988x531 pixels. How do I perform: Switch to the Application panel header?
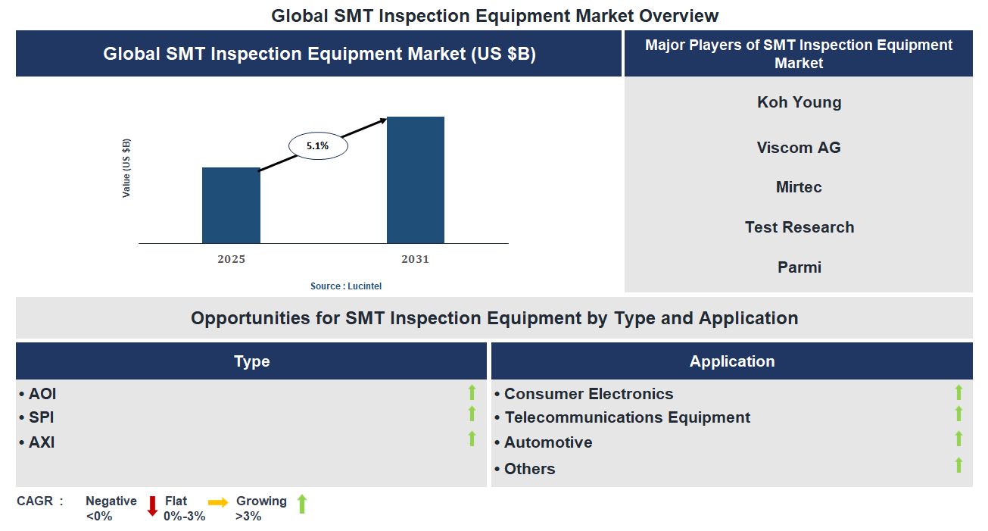point(731,361)
